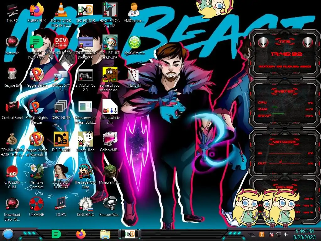The width and height of the screenshot is (321, 241).
Task: Click the RAM usage row in System widget
Action: coord(285,109)
